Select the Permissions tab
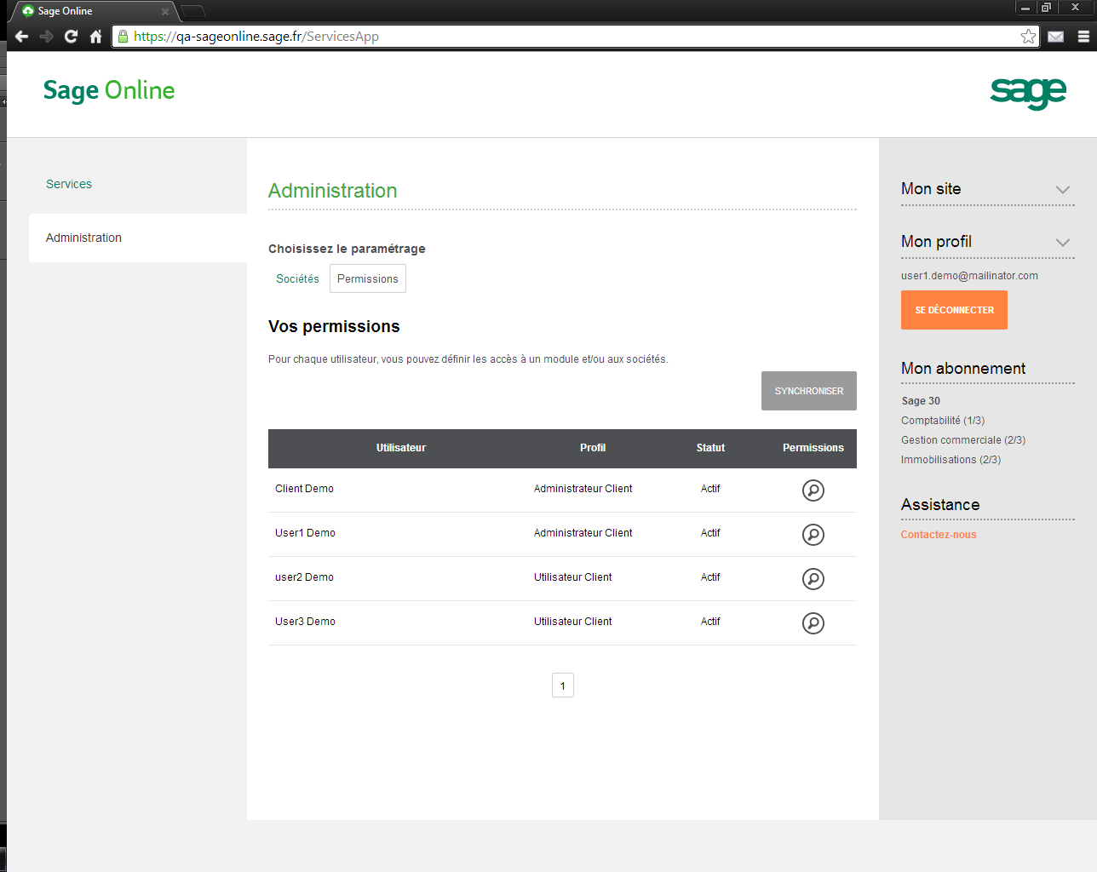This screenshot has height=872, width=1097. tap(367, 279)
